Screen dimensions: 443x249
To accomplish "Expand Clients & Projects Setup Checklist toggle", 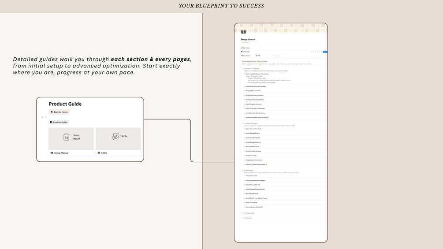I will tap(245, 164).
